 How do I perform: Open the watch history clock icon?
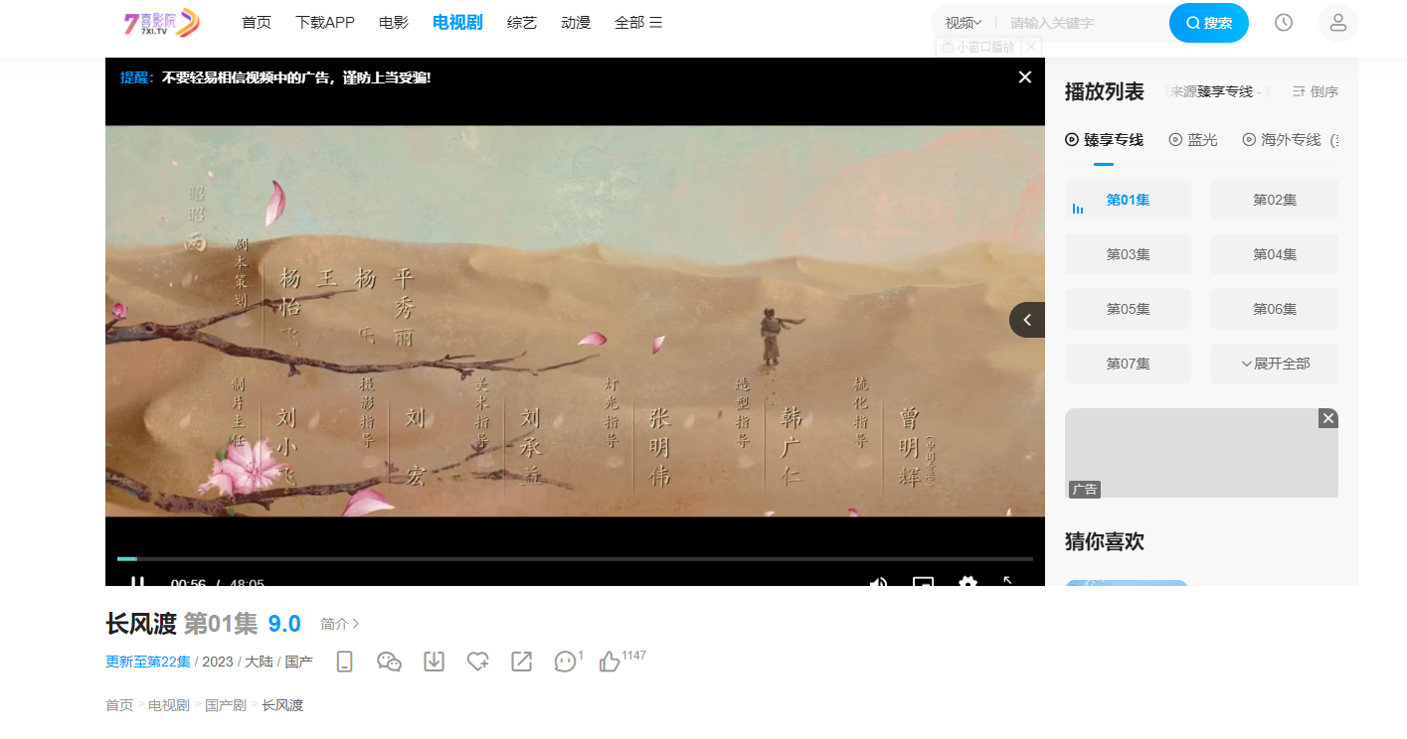tap(1284, 23)
